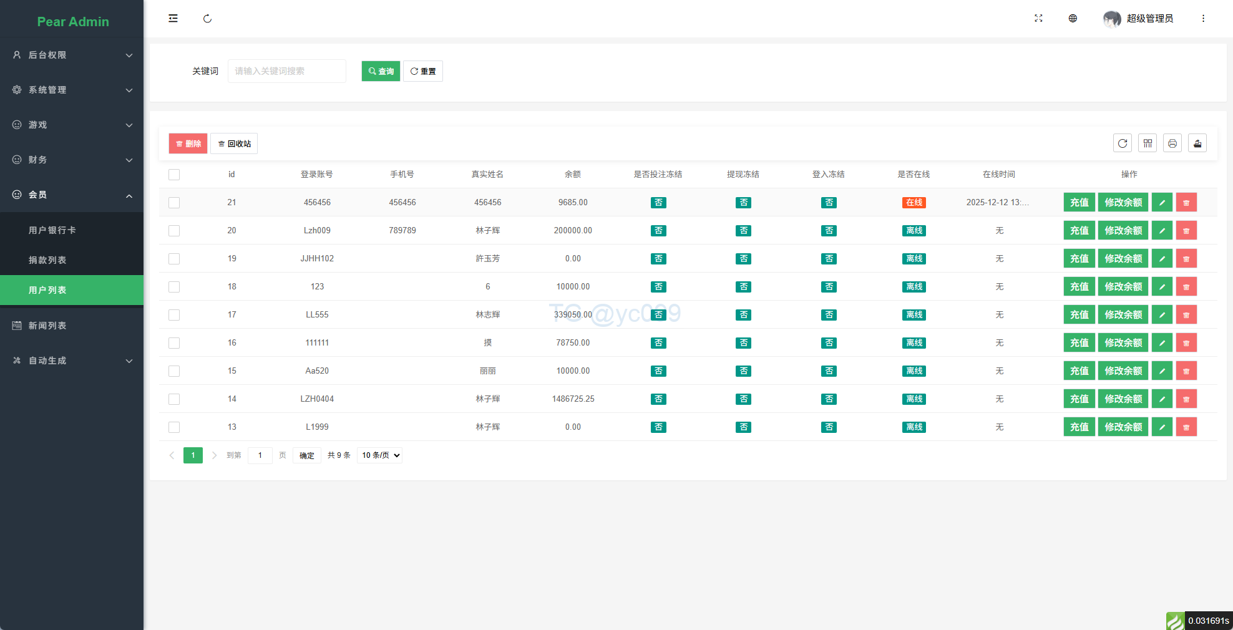Expand the 后台权限 sidebar menu

[x=72, y=55]
